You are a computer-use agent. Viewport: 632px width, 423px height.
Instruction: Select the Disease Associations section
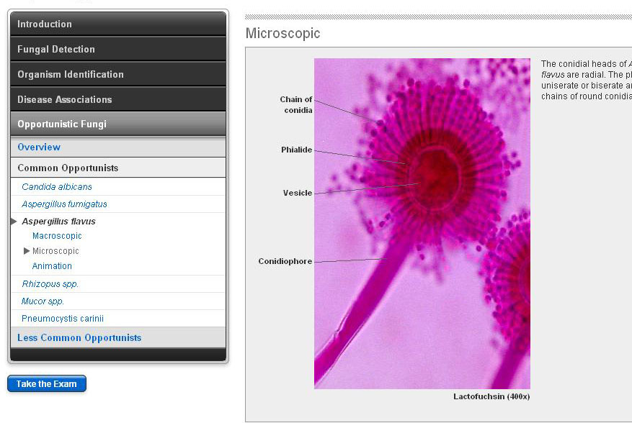[x=65, y=100]
